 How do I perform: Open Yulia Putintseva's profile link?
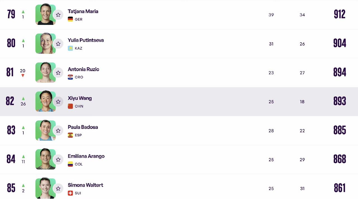[86, 40]
